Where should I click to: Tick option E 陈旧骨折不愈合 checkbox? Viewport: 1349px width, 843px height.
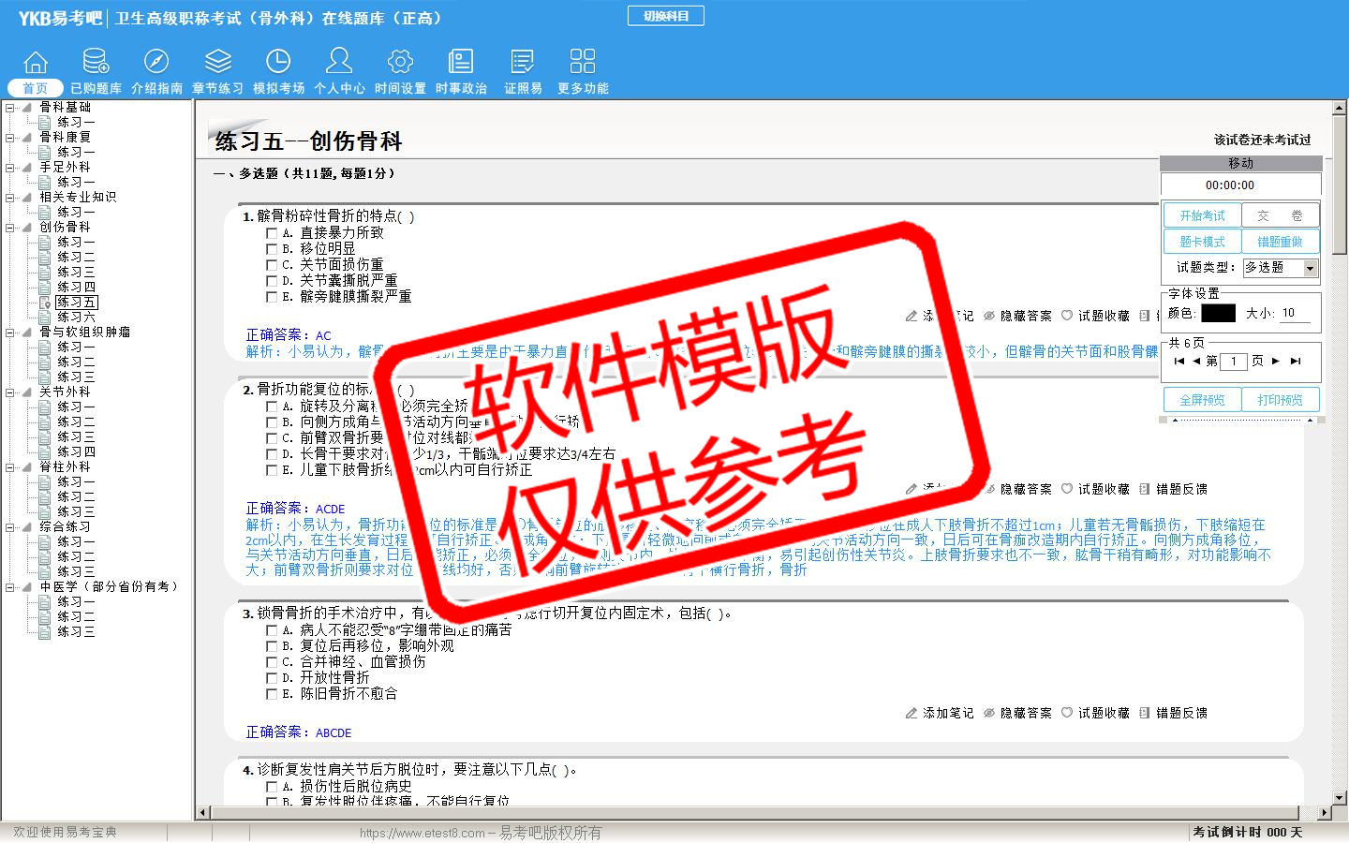(x=272, y=694)
